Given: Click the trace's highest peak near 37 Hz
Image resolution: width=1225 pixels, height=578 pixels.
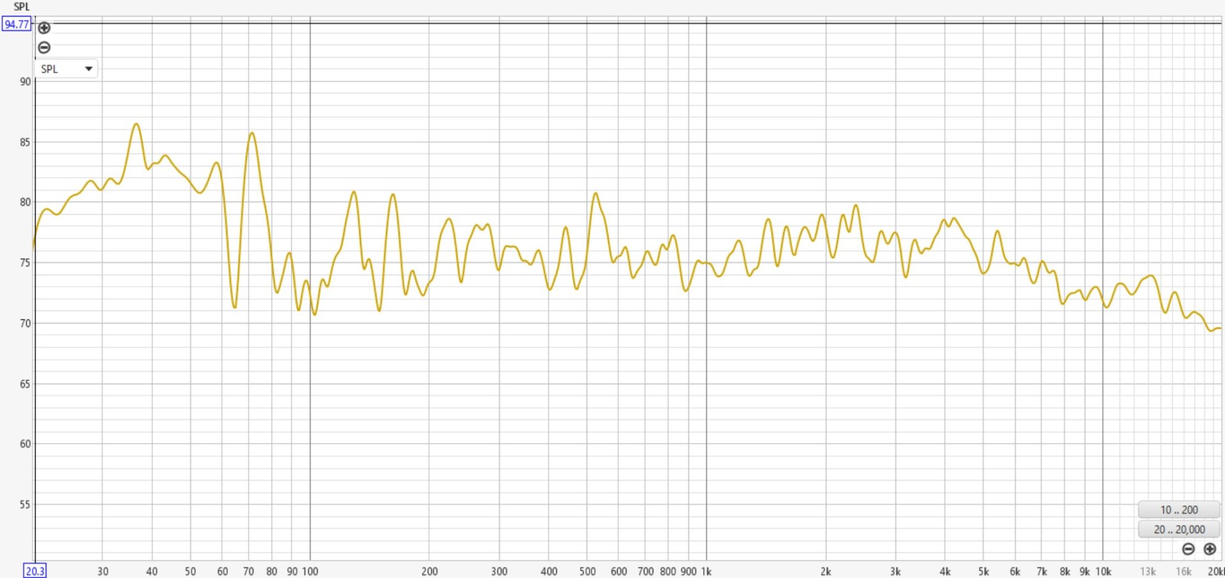Looking at the screenshot, I should [136, 124].
